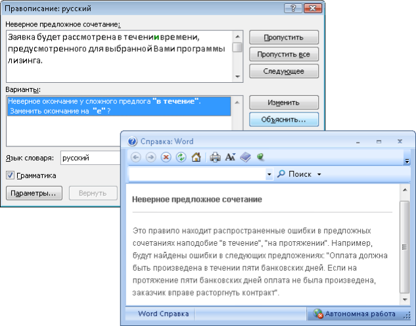Expand Help search history dropdown
The image size is (416, 326).
coord(269,174)
